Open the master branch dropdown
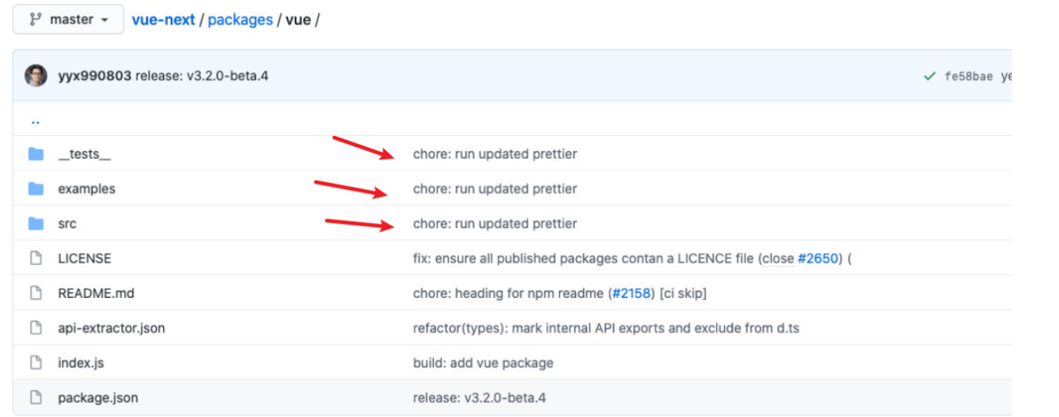Image resolution: width=1059 pixels, height=417 pixels. tap(68, 19)
